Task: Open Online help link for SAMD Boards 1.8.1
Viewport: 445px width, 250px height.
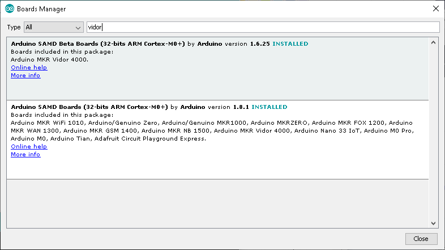Action: [29, 147]
